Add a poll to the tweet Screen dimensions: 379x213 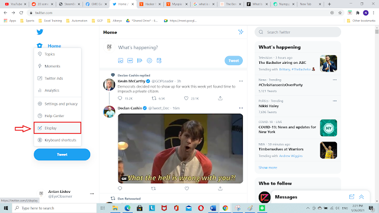(140, 60)
